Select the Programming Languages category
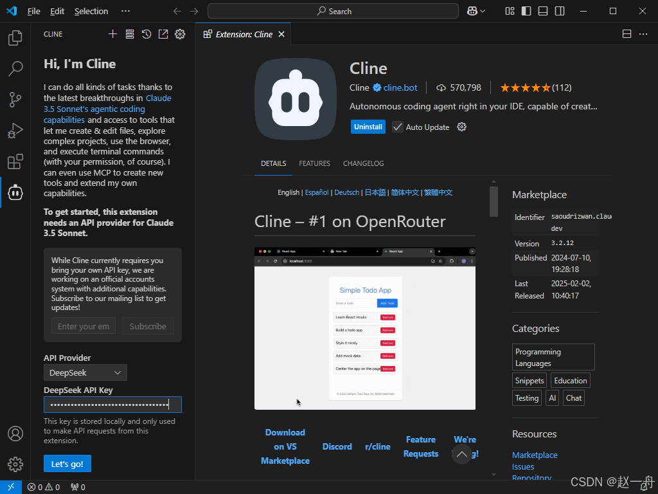This screenshot has width=658, height=494. (553, 357)
